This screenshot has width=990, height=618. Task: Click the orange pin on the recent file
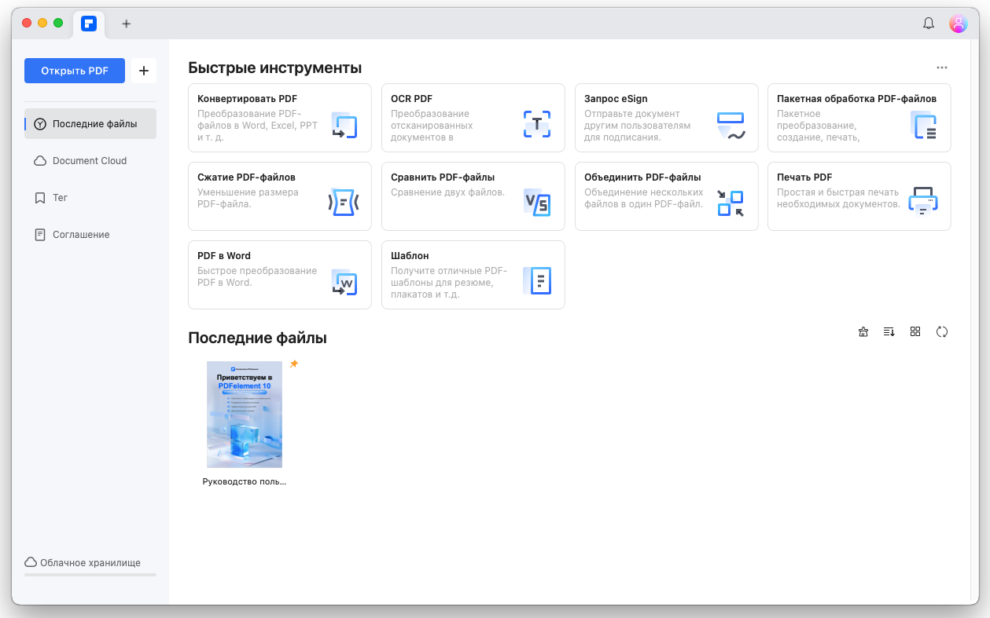(x=294, y=364)
